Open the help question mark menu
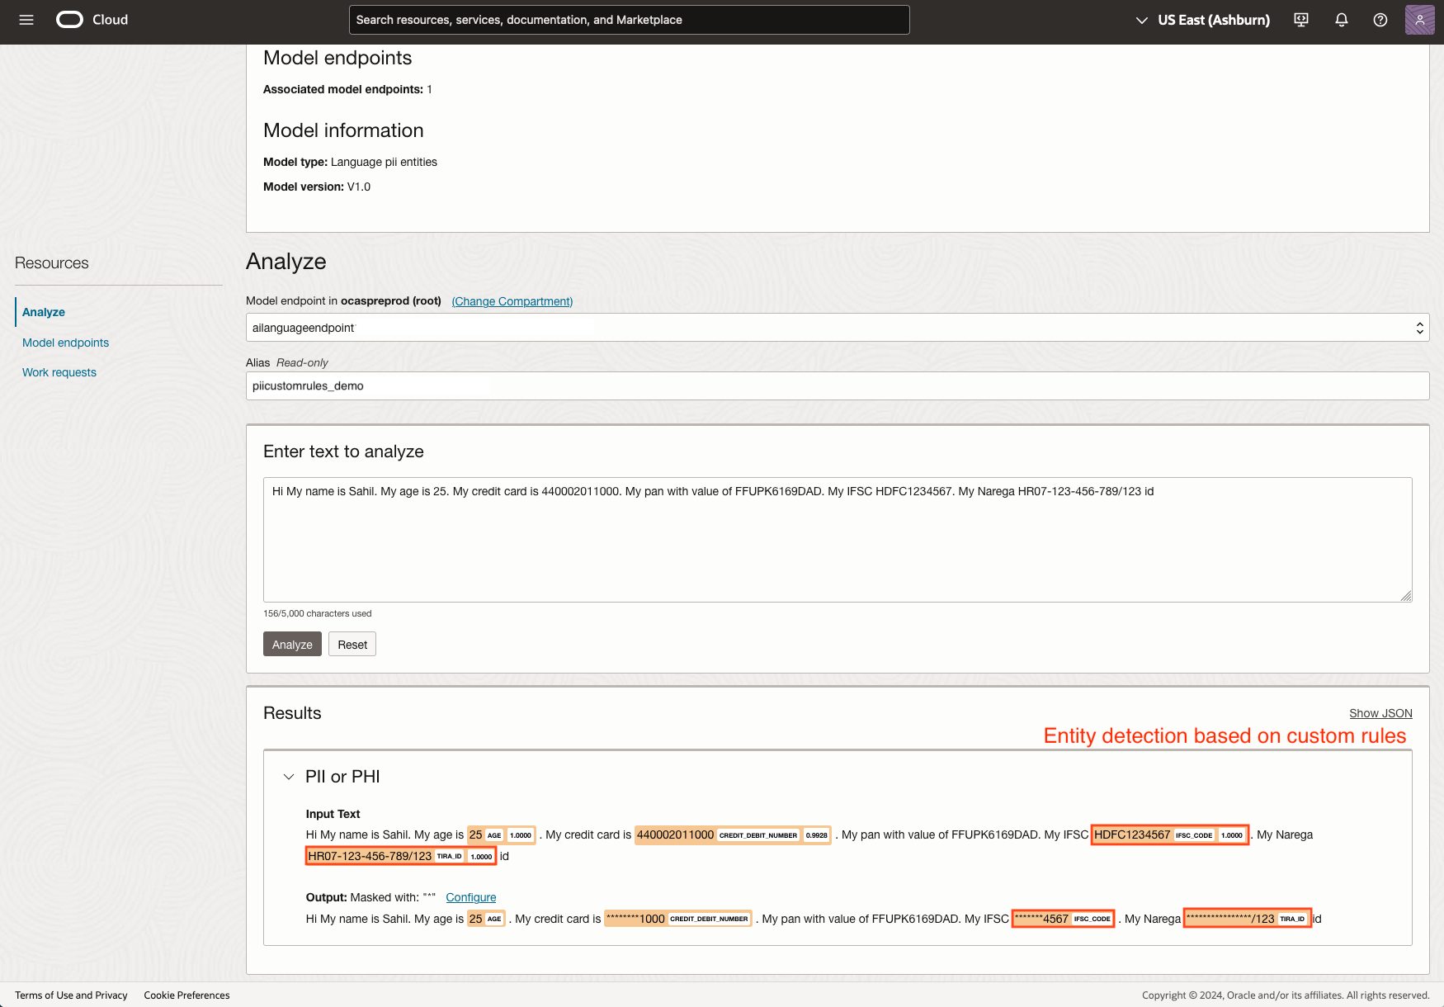1444x1007 pixels. tap(1380, 20)
